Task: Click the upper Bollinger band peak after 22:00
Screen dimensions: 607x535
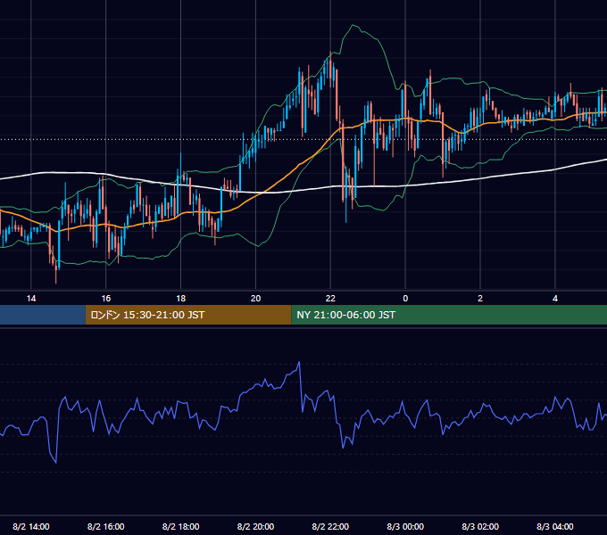Action: coord(353,25)
